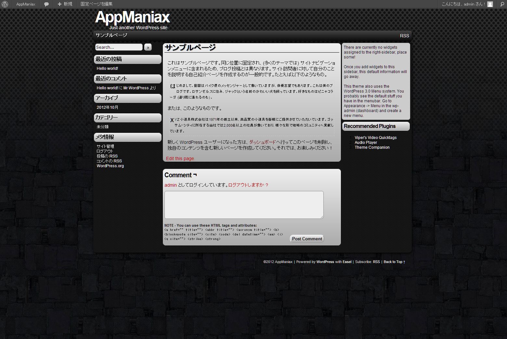The image size is (507, 339).
Task: Click the WordPress link in footer
Action: (325, 262)
